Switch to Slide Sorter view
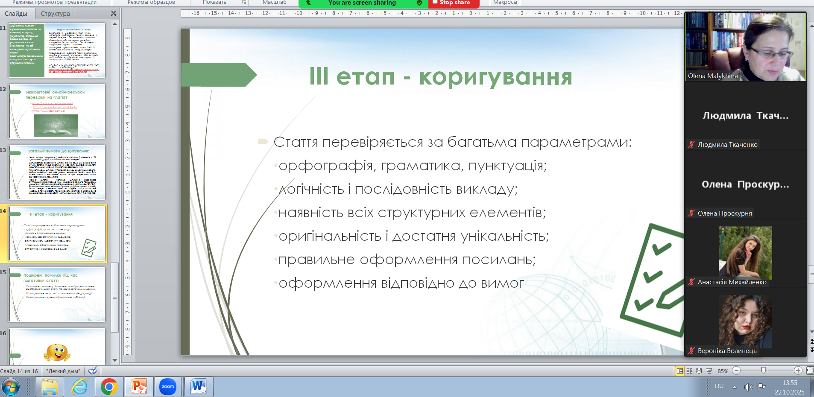The height and width of the screenshot is (397, 814). (x=689, y=371)
